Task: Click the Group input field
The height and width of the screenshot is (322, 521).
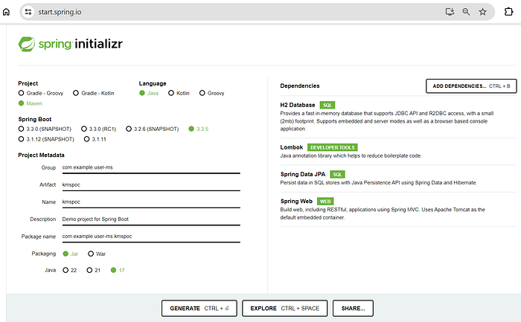Action: coord(151,167)
